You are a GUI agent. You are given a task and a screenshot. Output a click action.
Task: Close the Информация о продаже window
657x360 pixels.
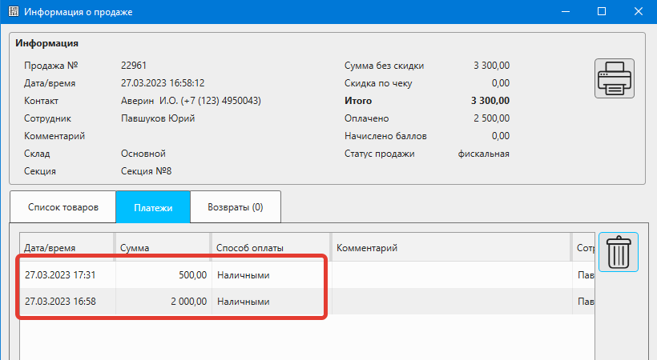click(x=639, y=12)
